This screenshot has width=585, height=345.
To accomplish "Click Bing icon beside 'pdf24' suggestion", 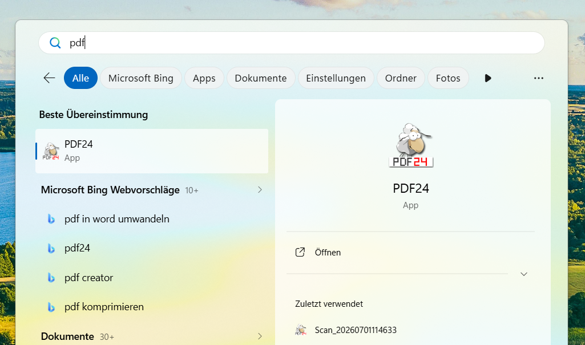I will tap(51, 248).
